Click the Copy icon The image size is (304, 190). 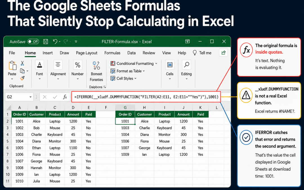pyautogui.click(x=22, y=71)
